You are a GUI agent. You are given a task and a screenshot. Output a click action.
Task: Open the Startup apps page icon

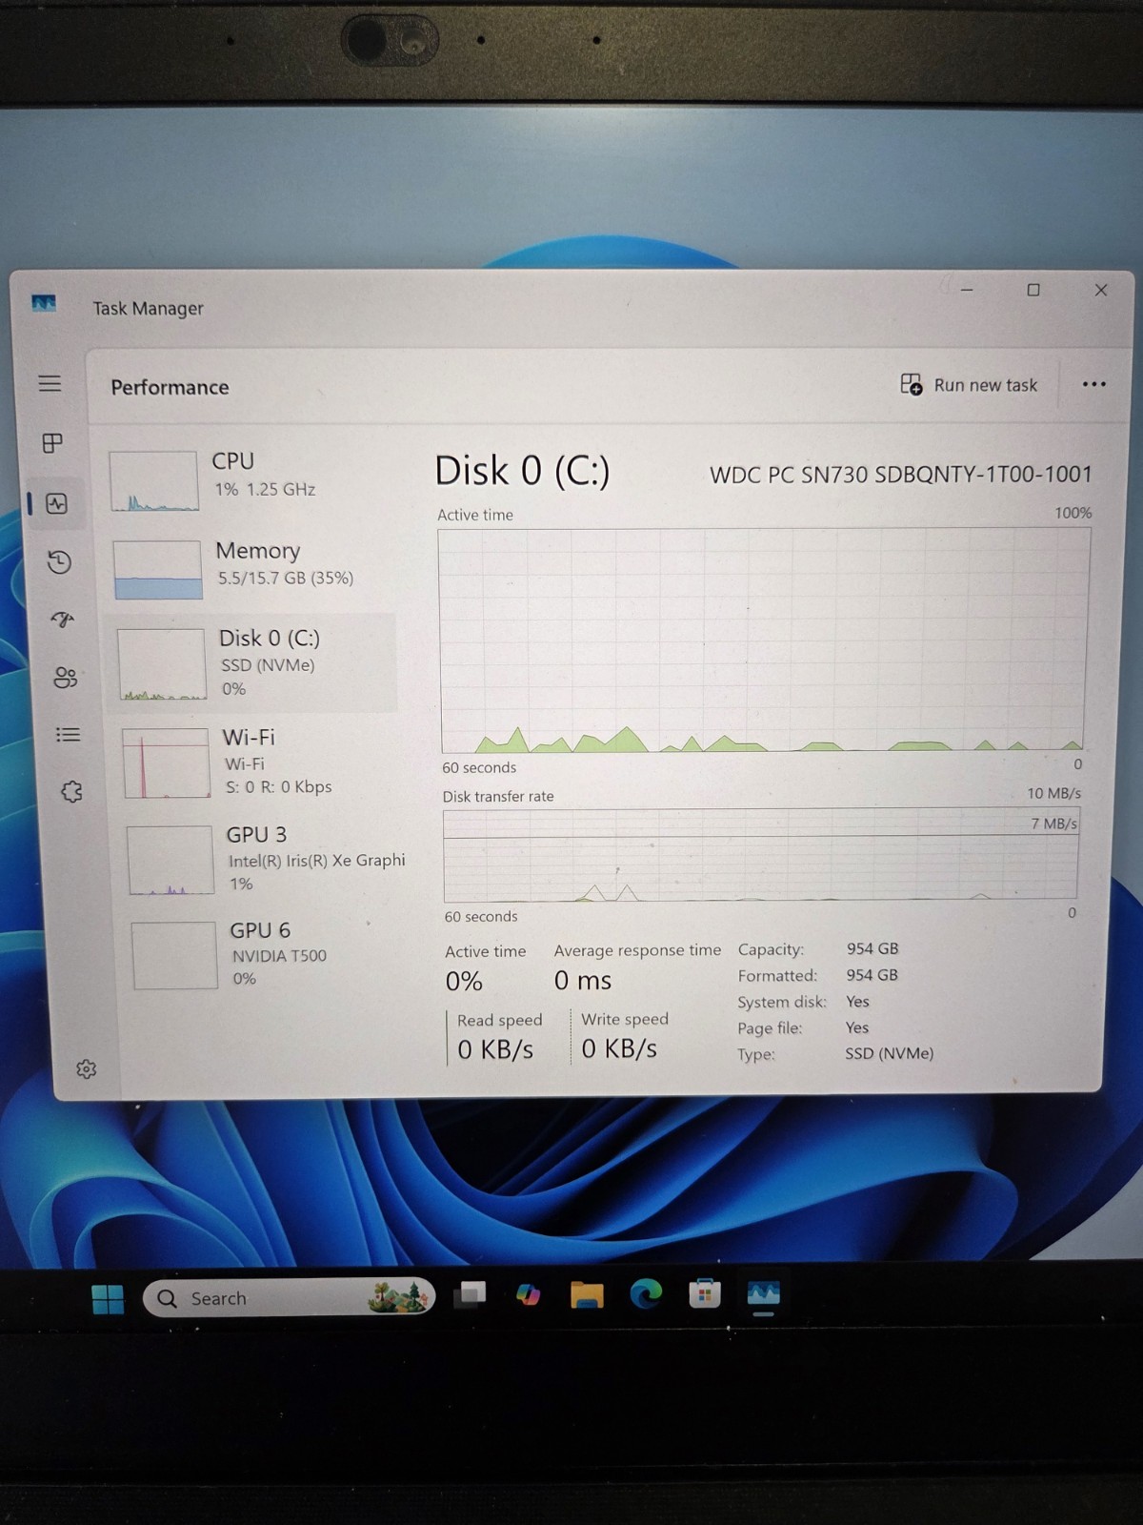coord(62,620)
